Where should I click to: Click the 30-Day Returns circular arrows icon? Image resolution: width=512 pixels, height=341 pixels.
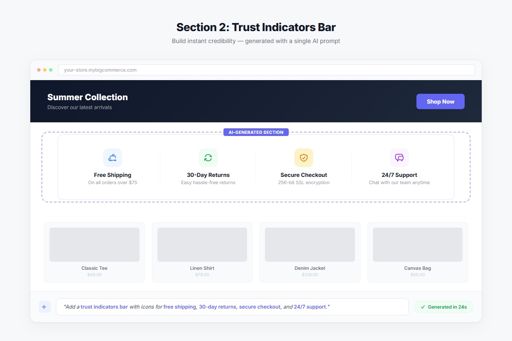[x=208, y=157]
